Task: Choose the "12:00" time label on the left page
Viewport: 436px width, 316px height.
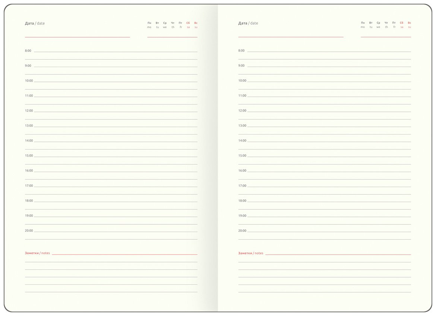Action: (29, 111)
